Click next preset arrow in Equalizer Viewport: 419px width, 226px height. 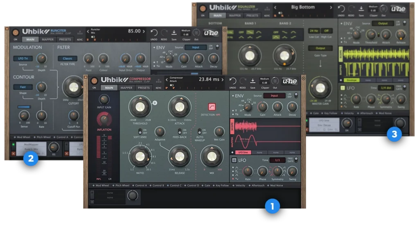click(x=331, y=7)
